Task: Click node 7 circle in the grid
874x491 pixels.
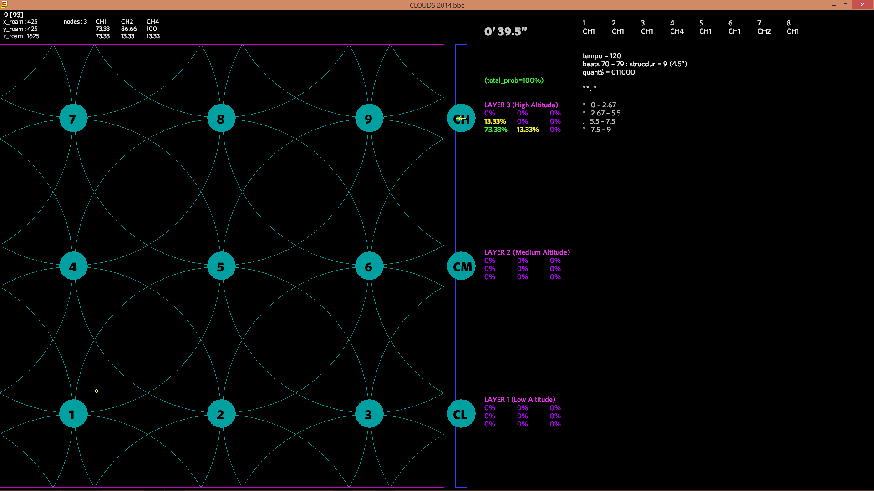Action: (73, 118)
